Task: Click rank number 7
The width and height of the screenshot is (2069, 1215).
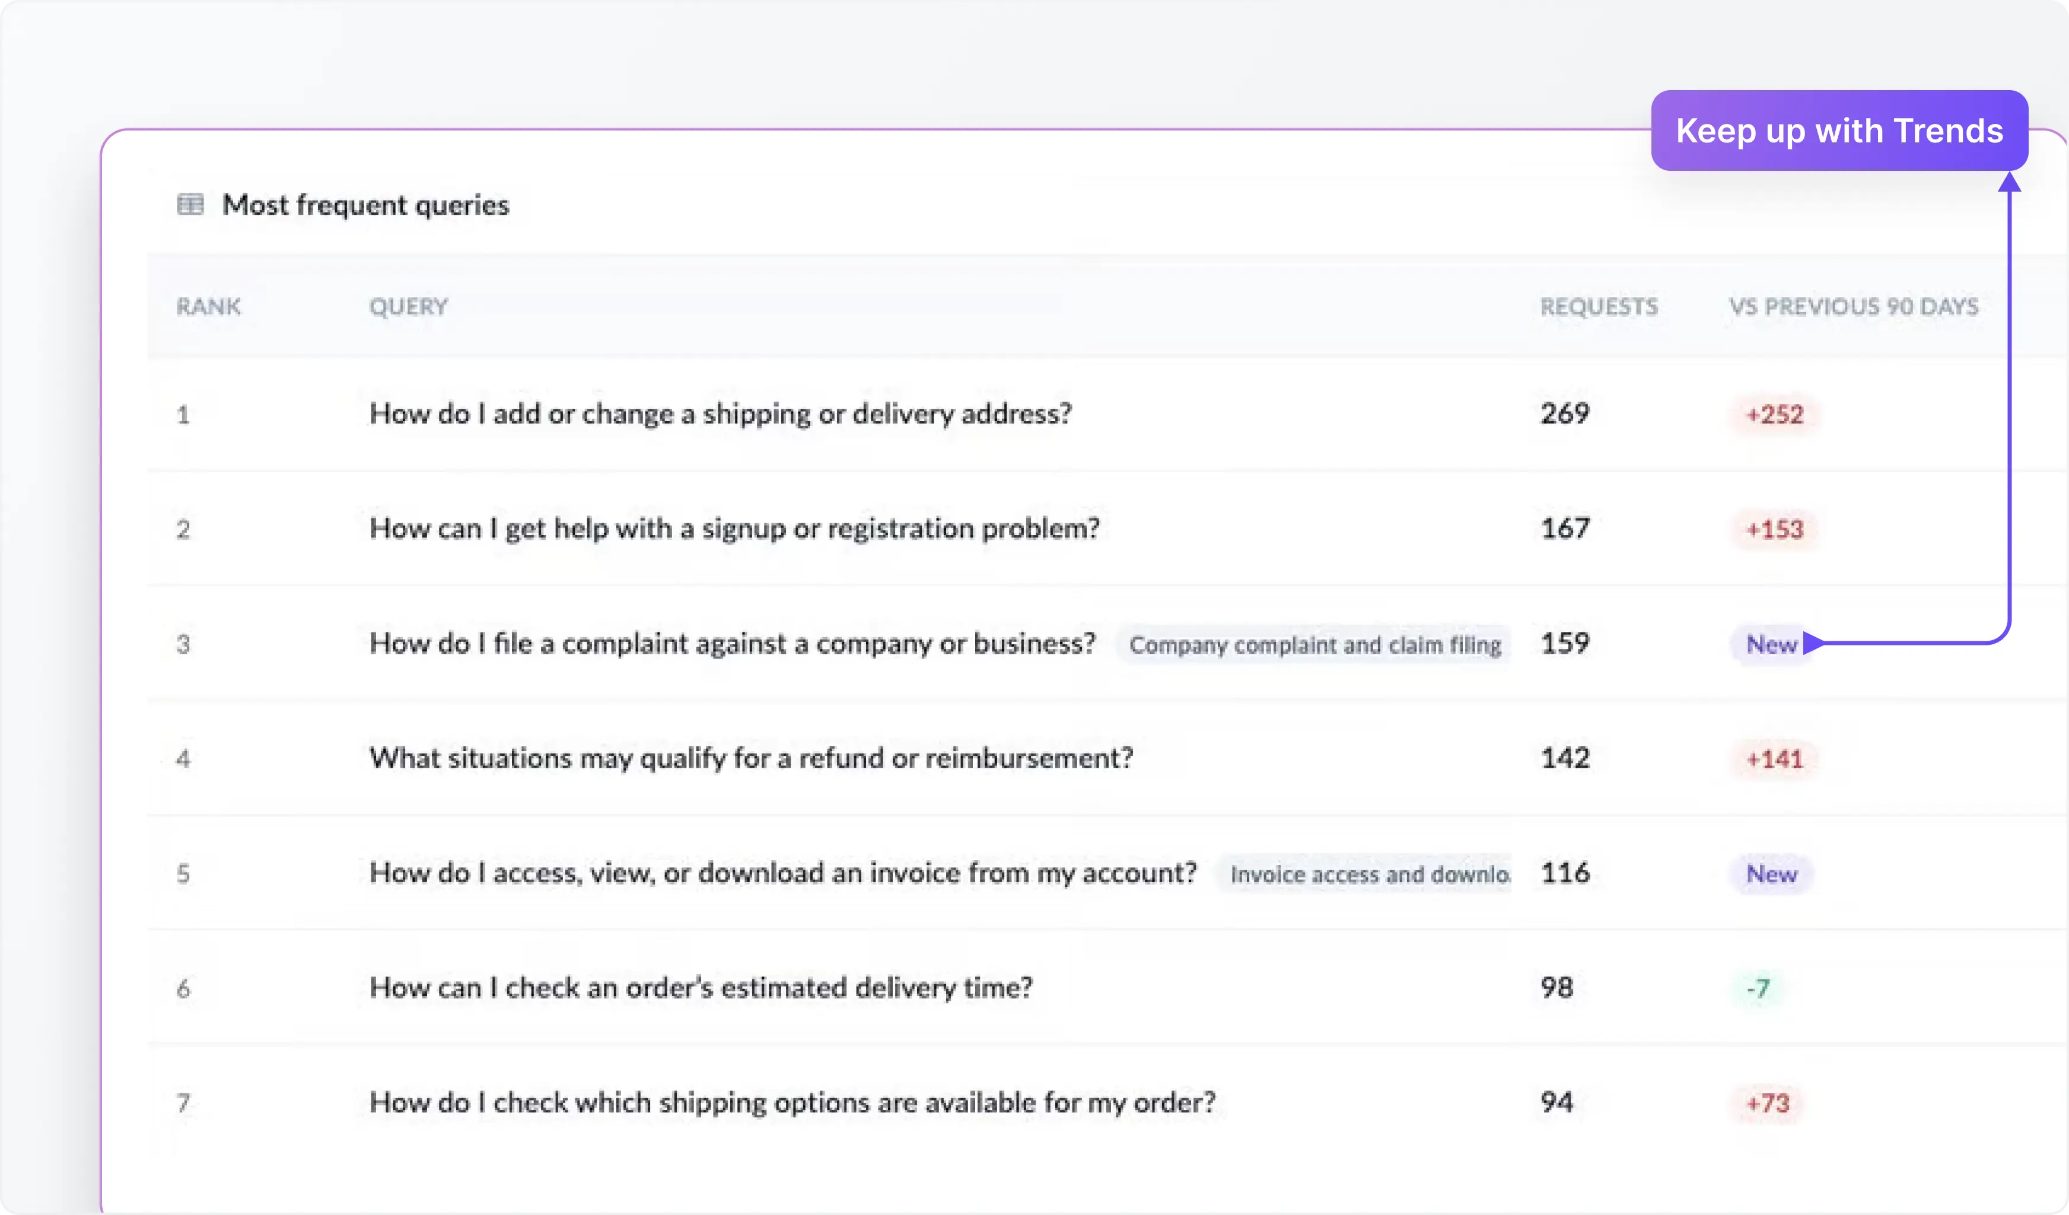Action: [x=183, y=1103]
